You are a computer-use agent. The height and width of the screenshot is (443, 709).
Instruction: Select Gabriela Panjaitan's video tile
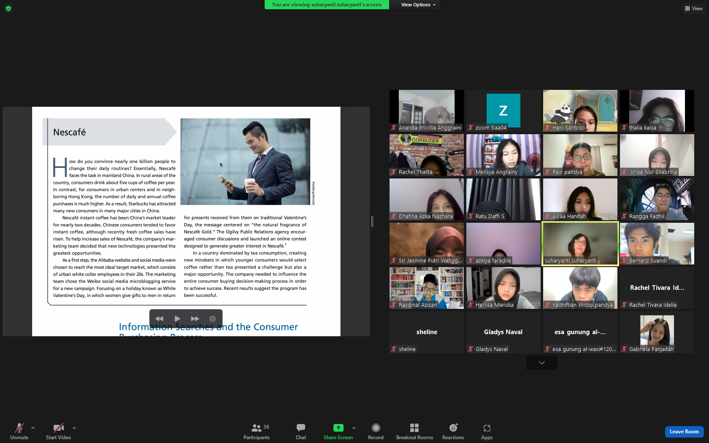657,332
